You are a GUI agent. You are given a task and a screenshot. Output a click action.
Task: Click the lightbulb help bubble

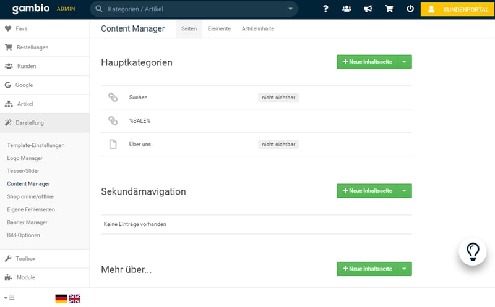coord(473,251)
